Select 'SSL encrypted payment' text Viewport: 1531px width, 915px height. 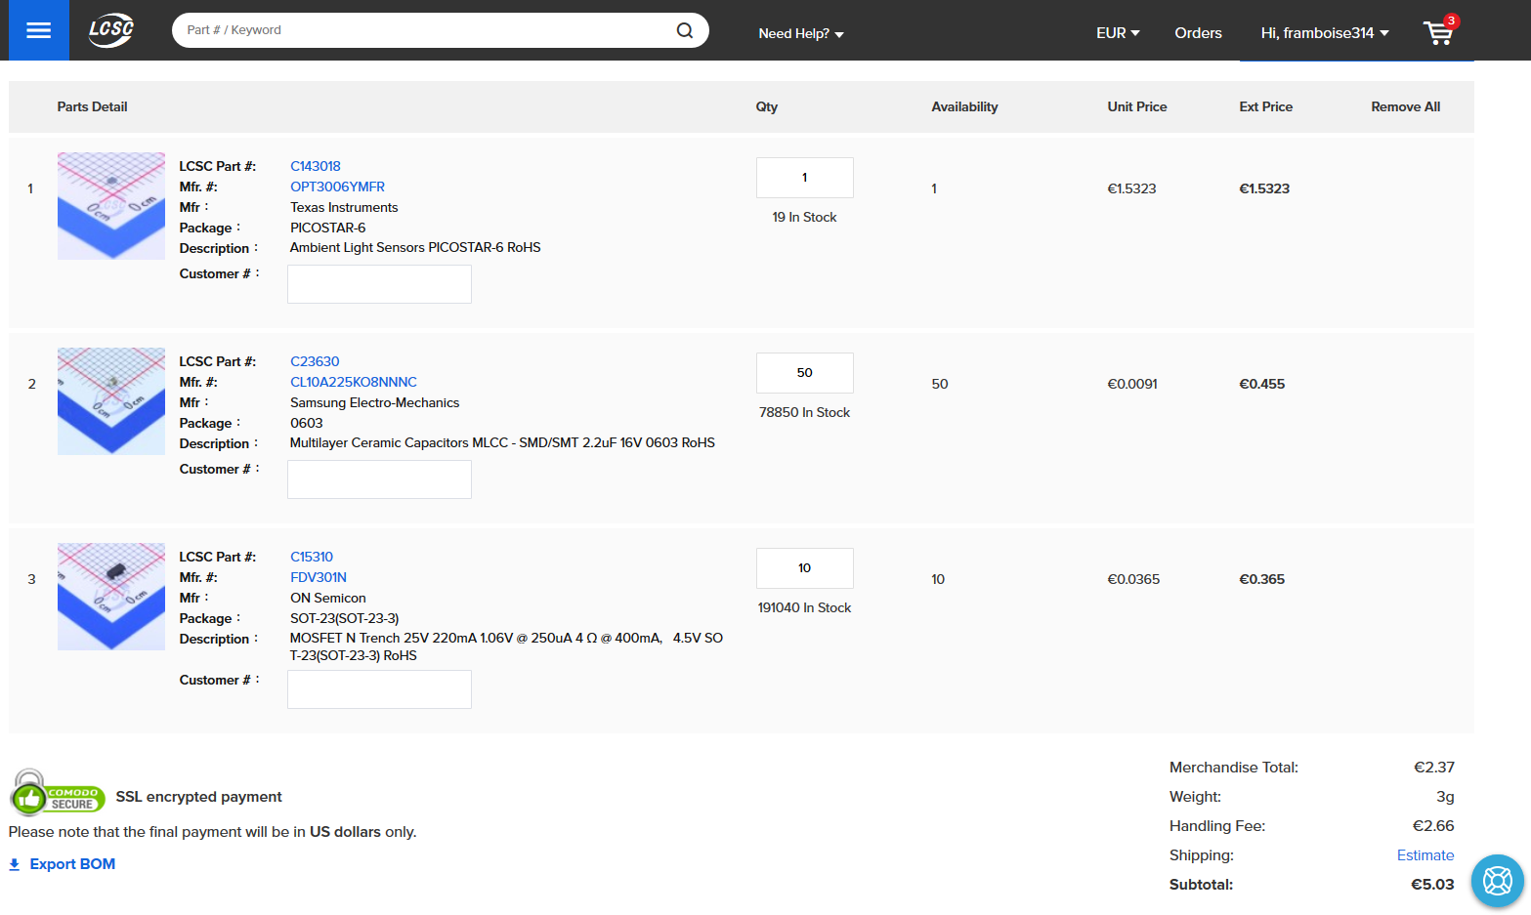pos(198,797)
